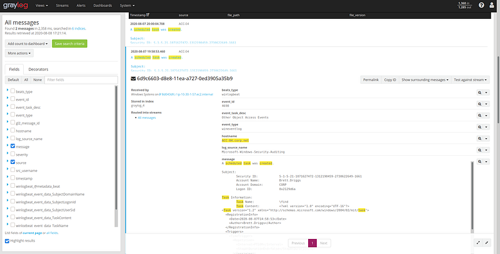
Task: Click magnifier icon for event_type field
Action: click(479, 127)
